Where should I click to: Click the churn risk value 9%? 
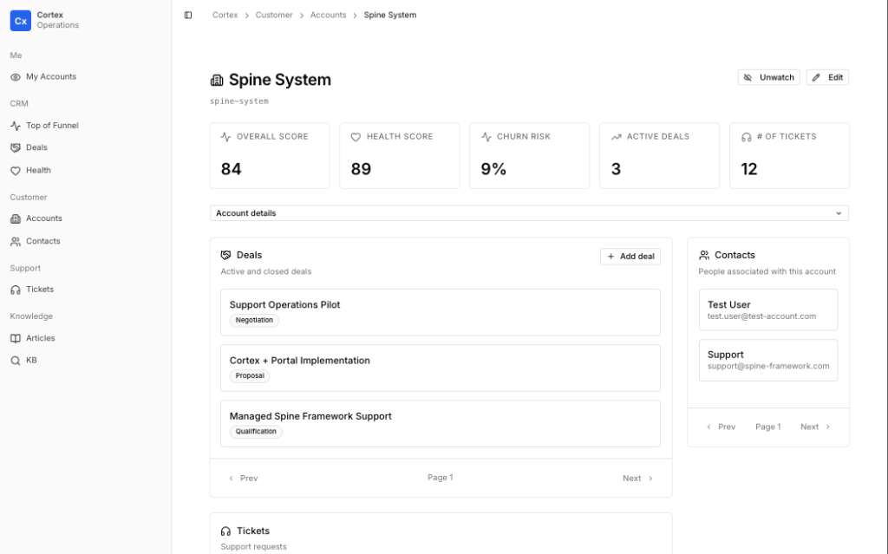[493, 169]
